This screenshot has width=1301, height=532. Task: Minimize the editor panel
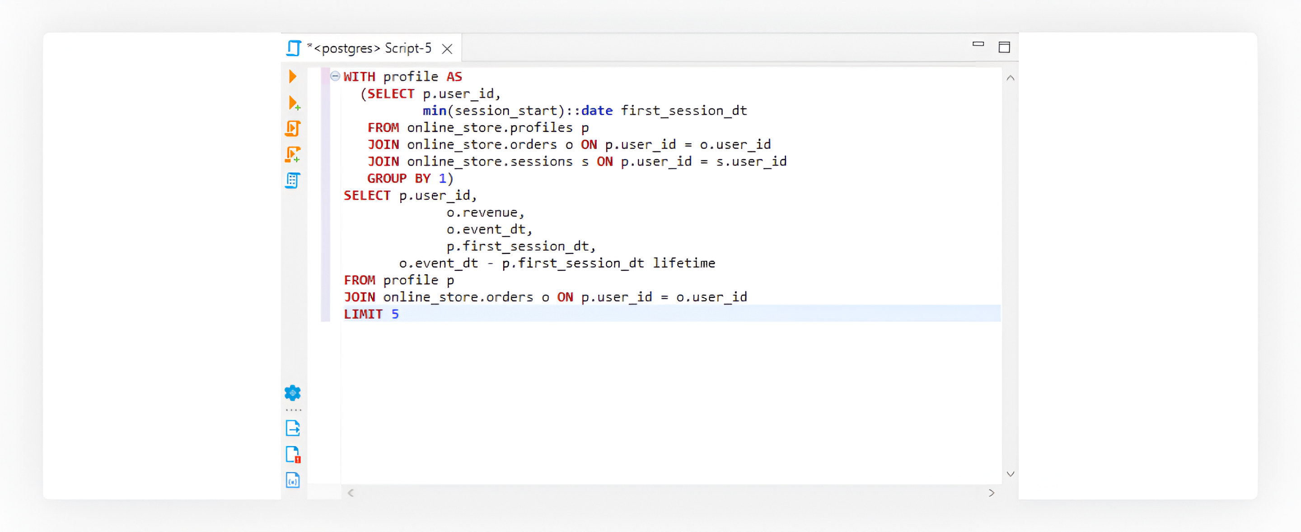[978, 44]
